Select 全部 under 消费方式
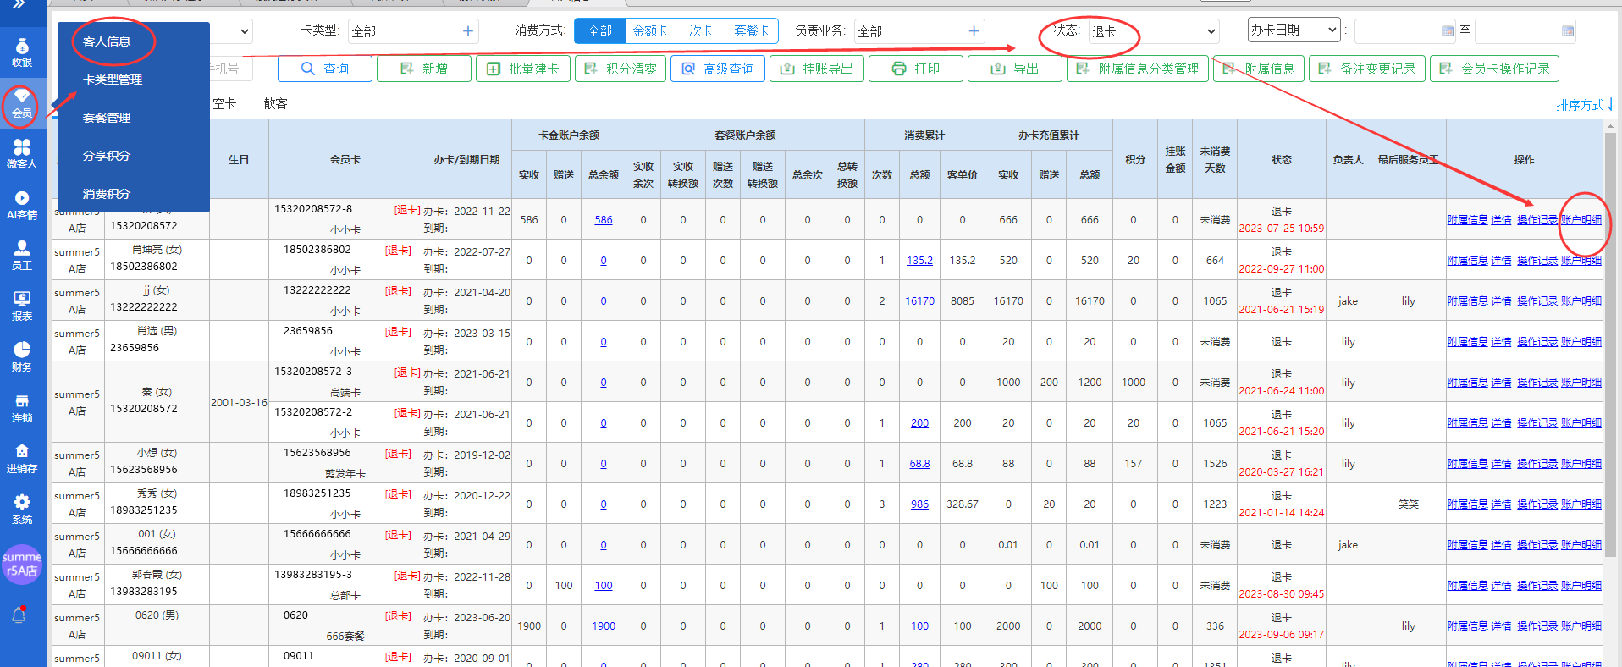 point(599,31)
